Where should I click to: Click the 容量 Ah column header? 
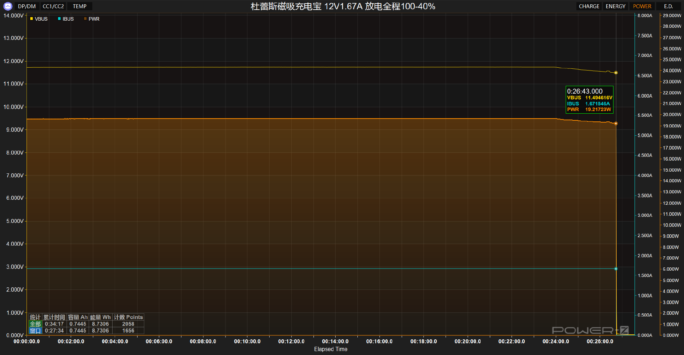(78, 317)
